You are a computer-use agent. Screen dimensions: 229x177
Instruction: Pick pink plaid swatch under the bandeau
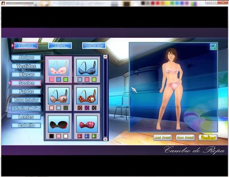(80, 136)
